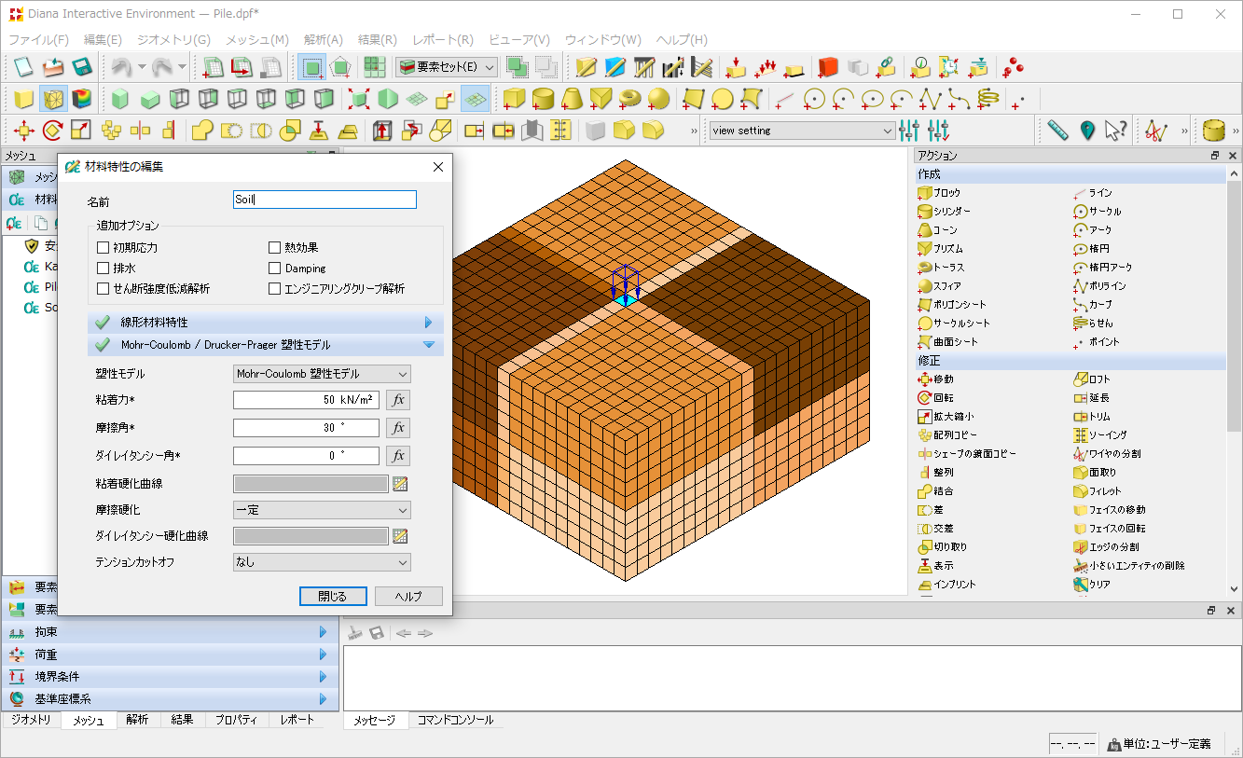Click the Rotate action icon
The height and width of the screenshot is (758, 1243).
coord(925,398)
